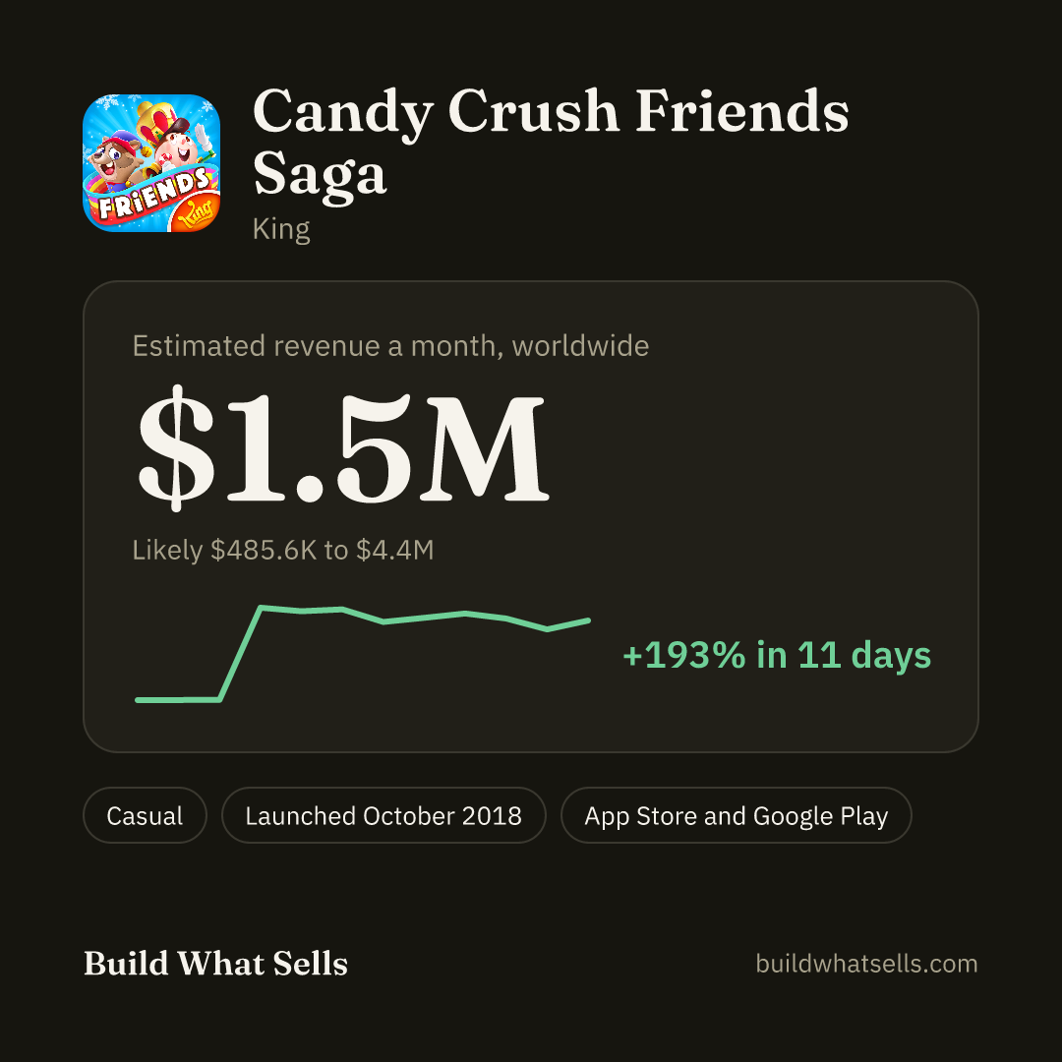Click the Casual category tag

tap(145, 815)
